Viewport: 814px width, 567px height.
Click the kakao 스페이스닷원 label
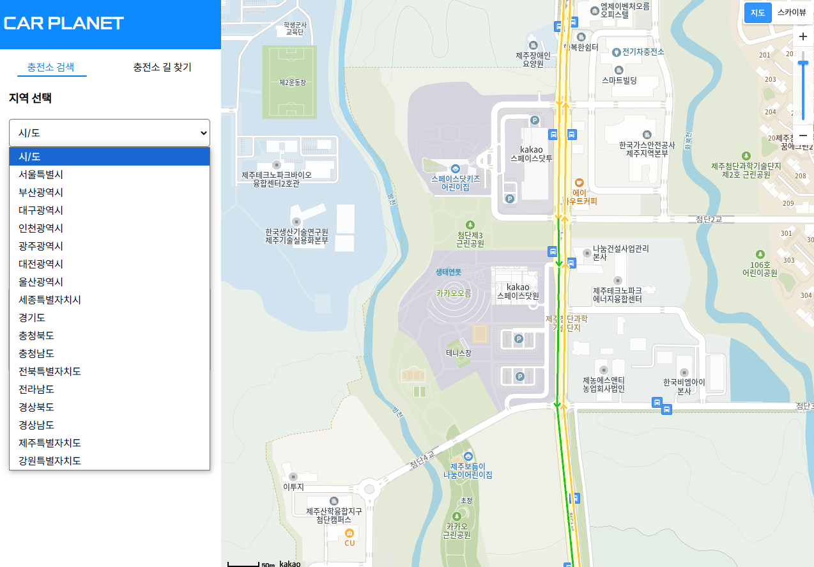pyautogui.click(x=518, y=291)
